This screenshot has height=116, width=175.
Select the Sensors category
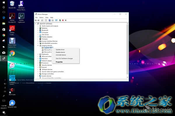point(44,67)
